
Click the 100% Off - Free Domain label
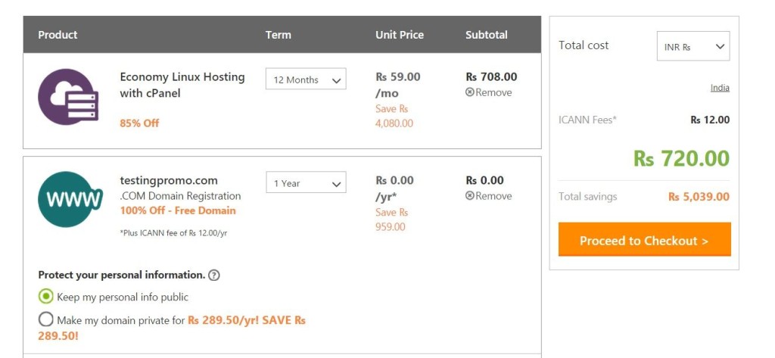178,210
